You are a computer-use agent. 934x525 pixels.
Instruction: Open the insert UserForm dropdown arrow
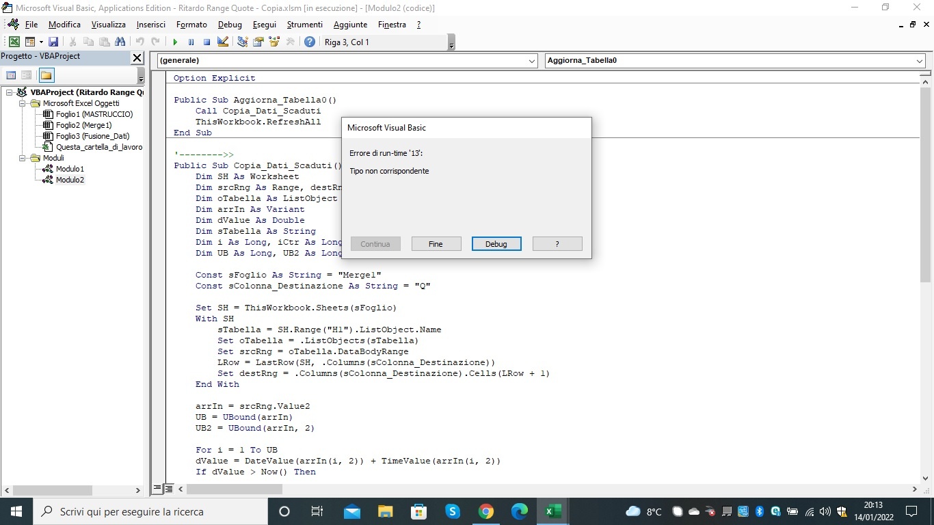(40, 42)
